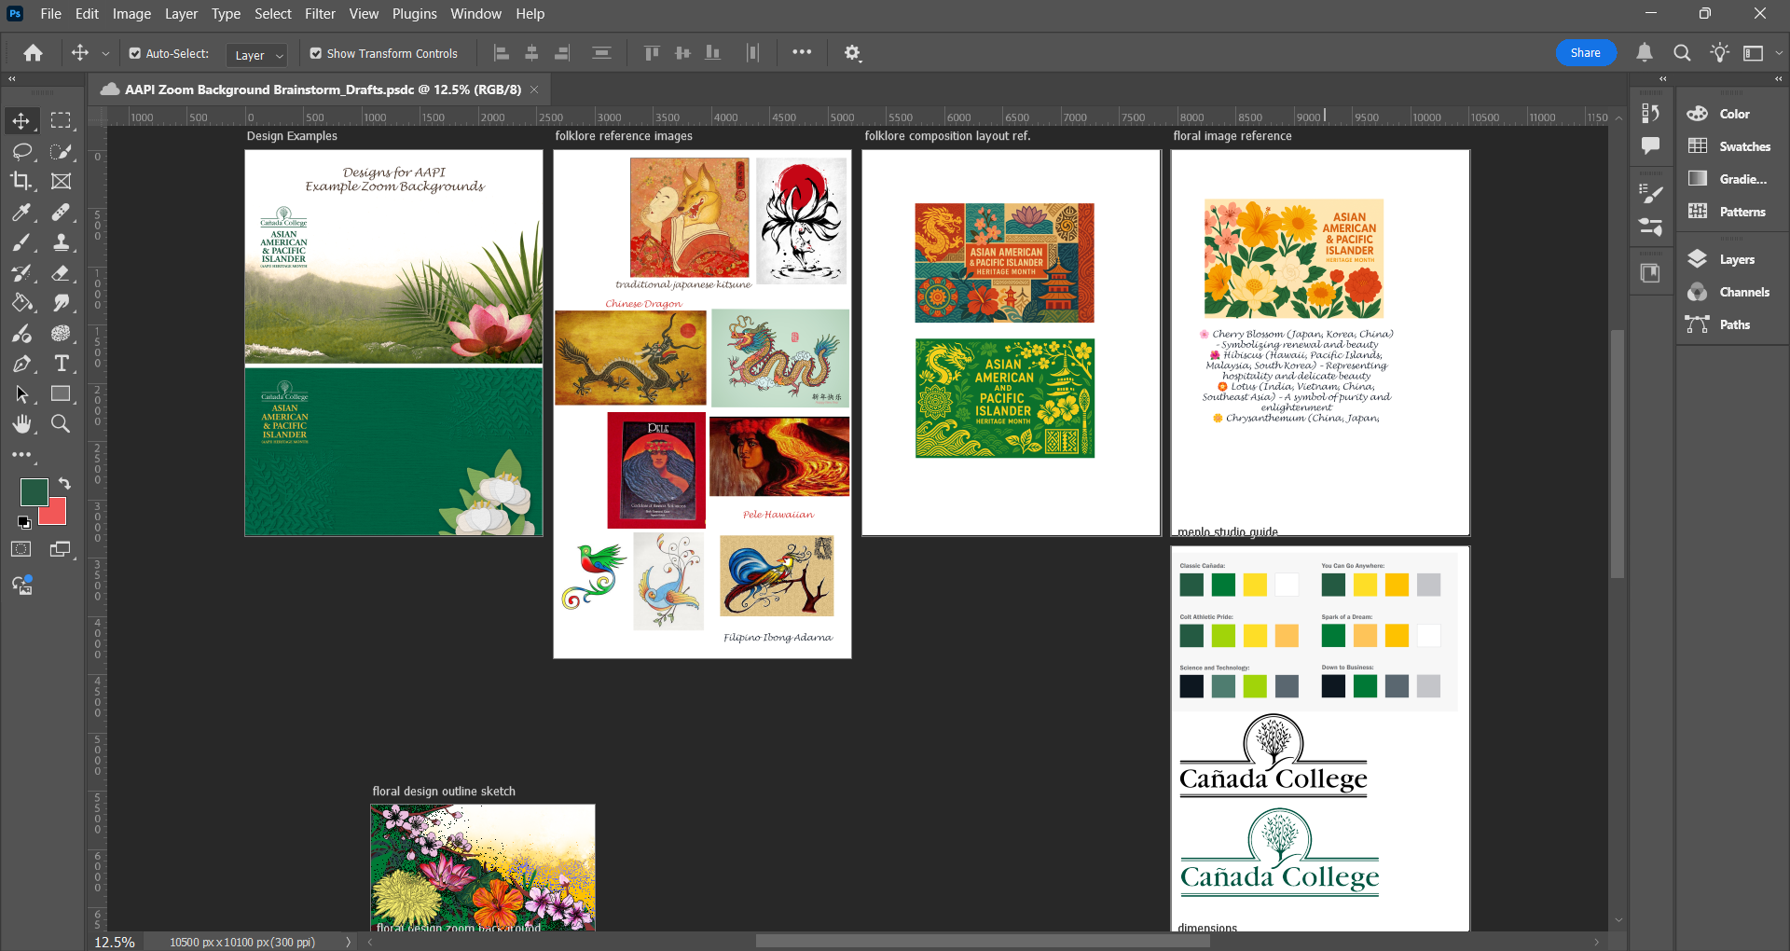
Task: Open the Swatches panel
Action: pyautogui.click(x=1731, y=146)
